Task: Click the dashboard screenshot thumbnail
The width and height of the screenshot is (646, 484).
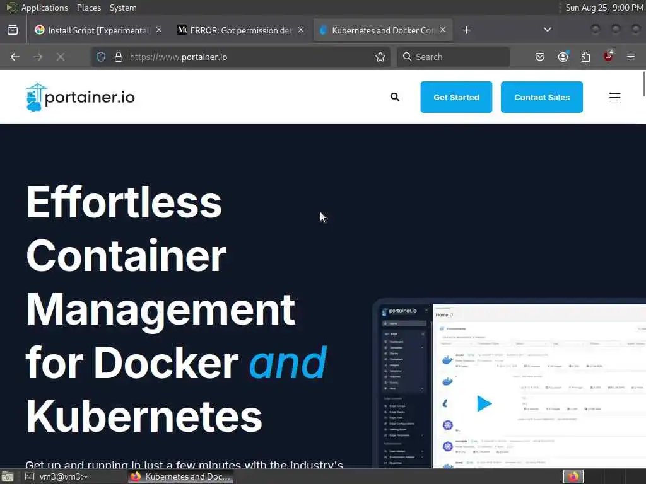Action: [x=509, y=384]
